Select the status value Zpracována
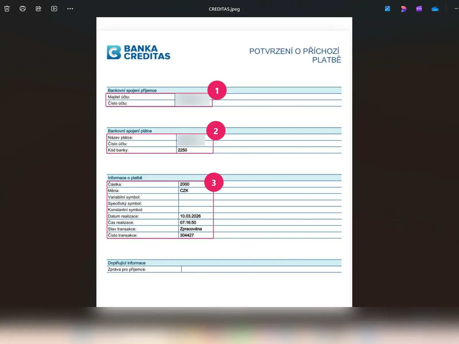Viewport: 459px width, 344px height. coord(191,229)
